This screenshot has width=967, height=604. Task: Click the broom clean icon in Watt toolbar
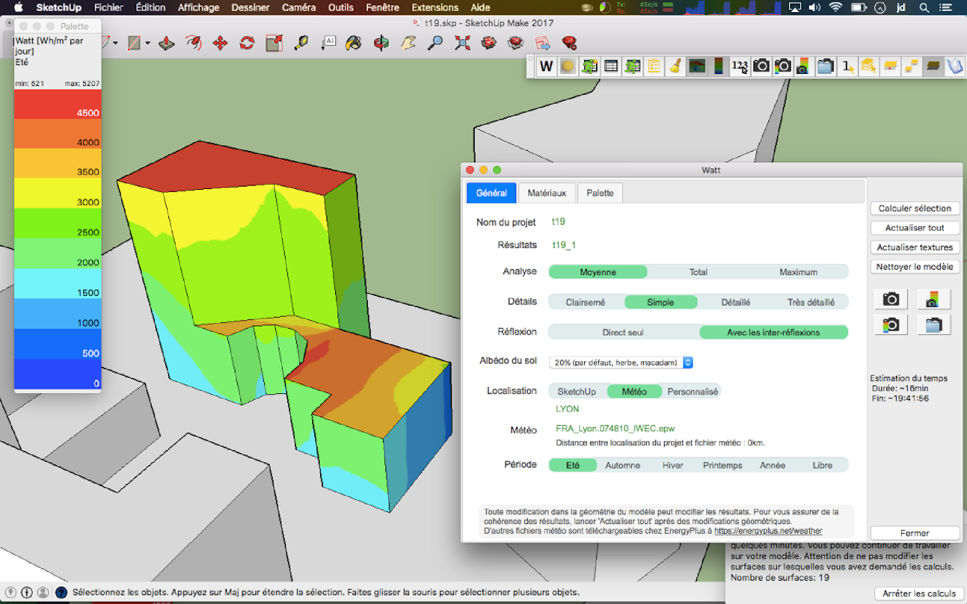tap(675, 66)
